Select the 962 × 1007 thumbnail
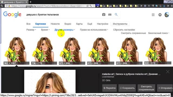The width and height of the screenshot is (173, 97). [16, 51]
